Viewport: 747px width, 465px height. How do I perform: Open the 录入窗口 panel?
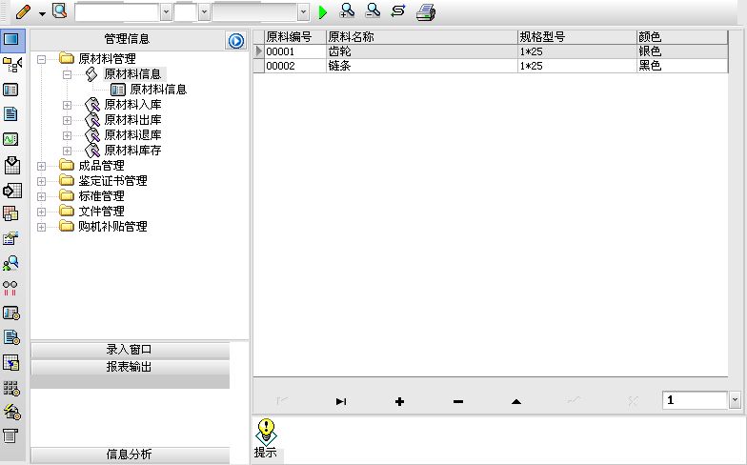pos(130,350)
